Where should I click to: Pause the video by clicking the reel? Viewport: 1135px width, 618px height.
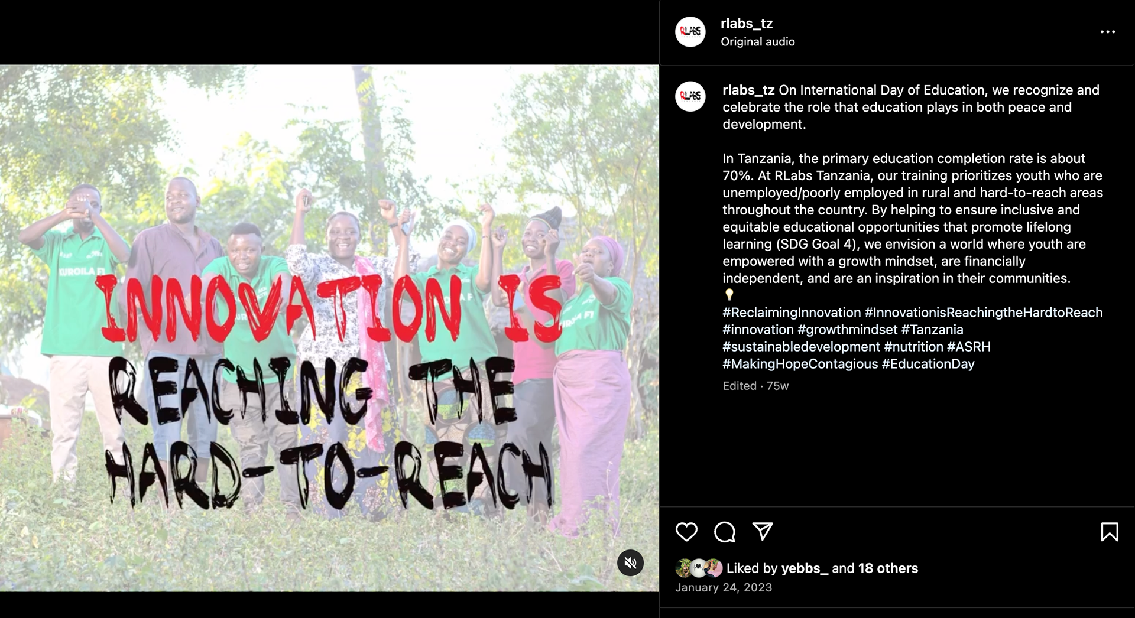pyautogui.click(x=329, y=328)
